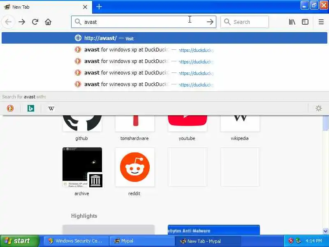
Task: Go to the Home page icon
Action: pyautogui.click(x=48, y=22)
